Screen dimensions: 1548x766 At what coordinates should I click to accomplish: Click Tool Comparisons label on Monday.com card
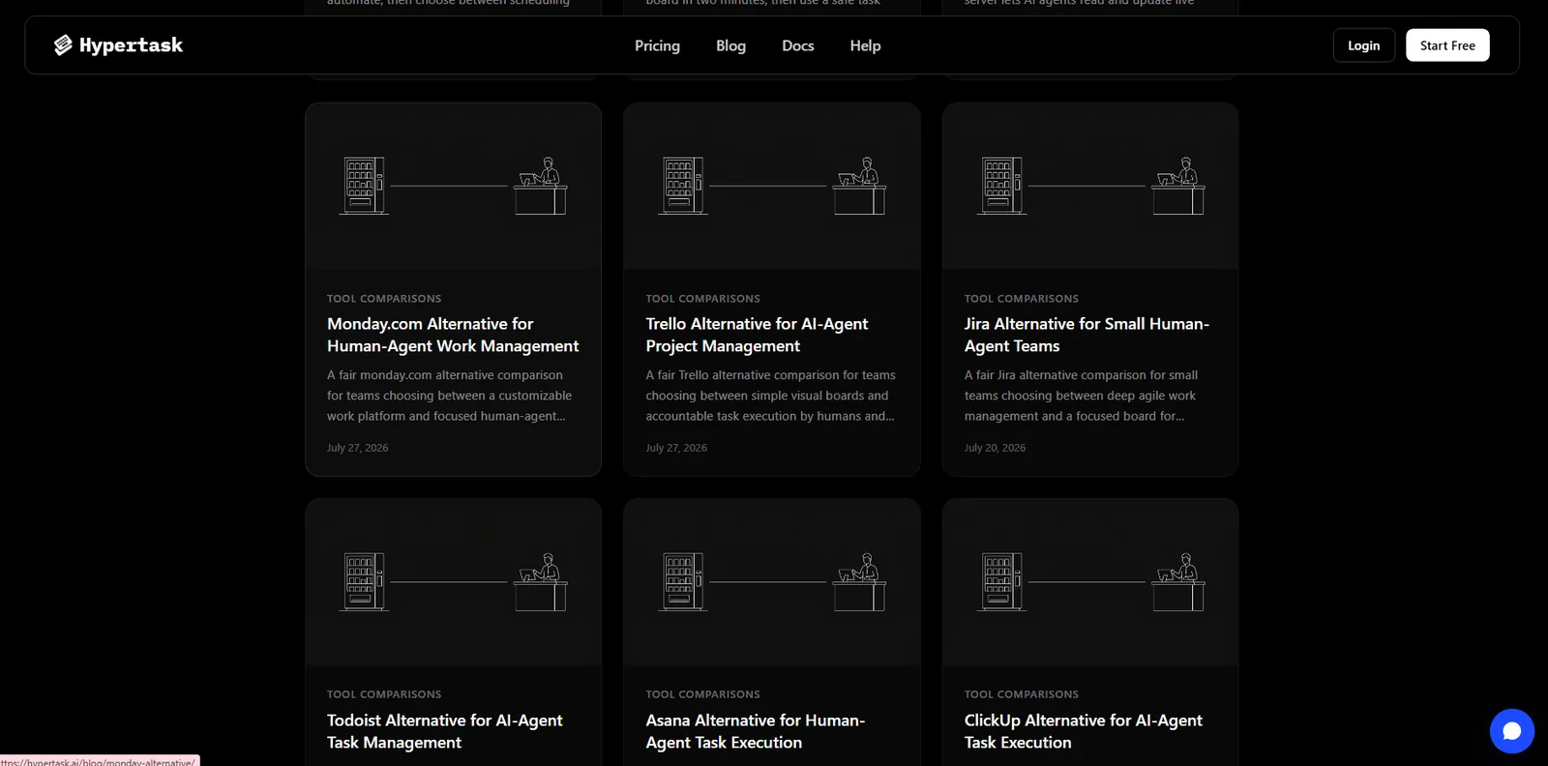[x=384, y=299]
